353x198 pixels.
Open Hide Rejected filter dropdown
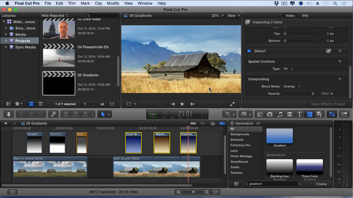(x=55, y=16)
